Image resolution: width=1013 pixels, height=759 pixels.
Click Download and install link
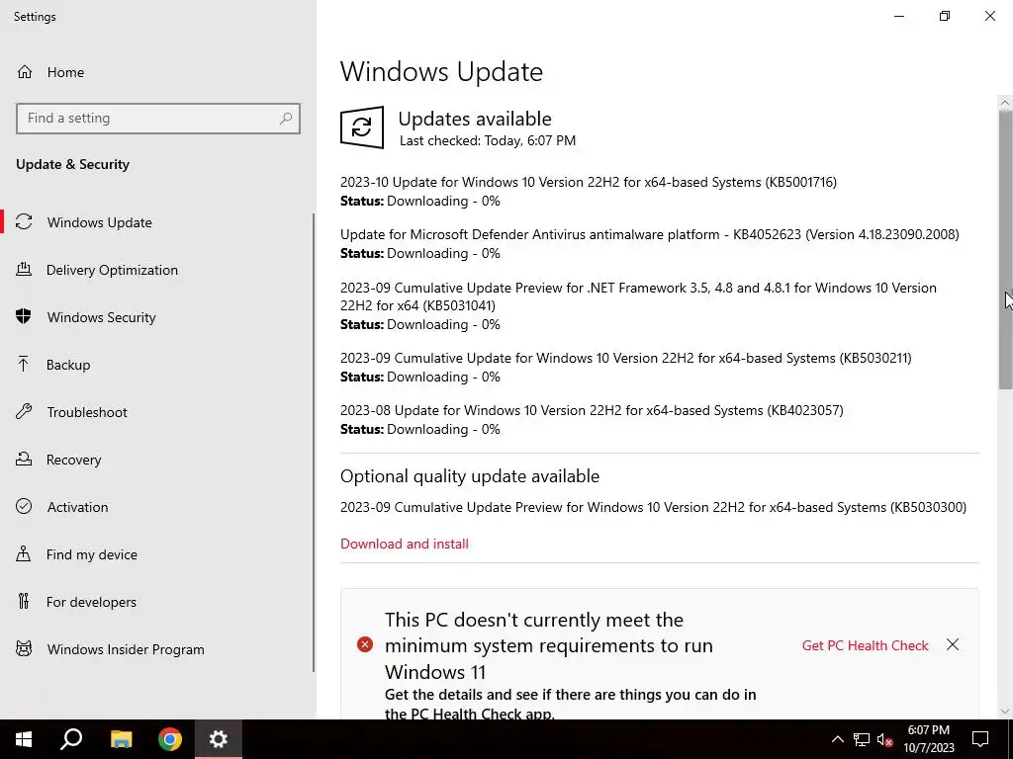(x=405, y=544)
